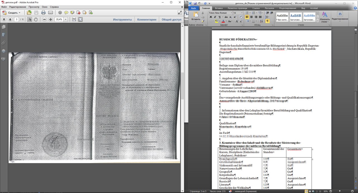The image size is (358, 193).
Task: Fit one full page in Acrobat
Action: tap(80, 19)
